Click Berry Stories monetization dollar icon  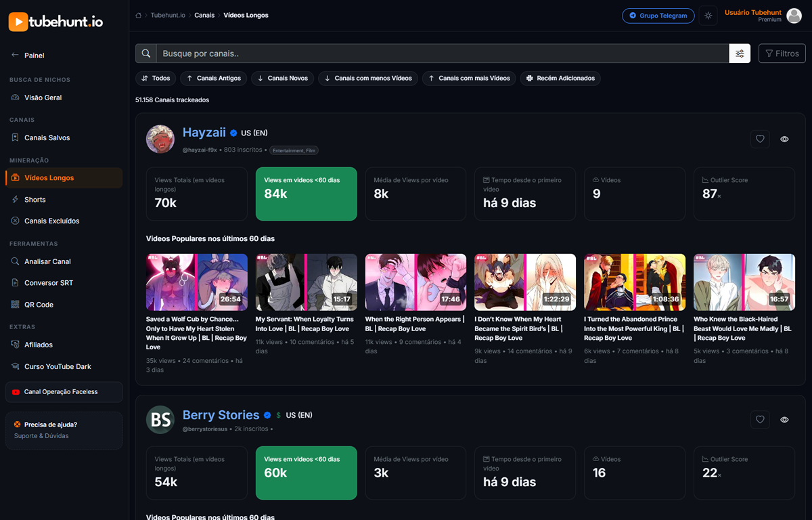coord(279,415)
